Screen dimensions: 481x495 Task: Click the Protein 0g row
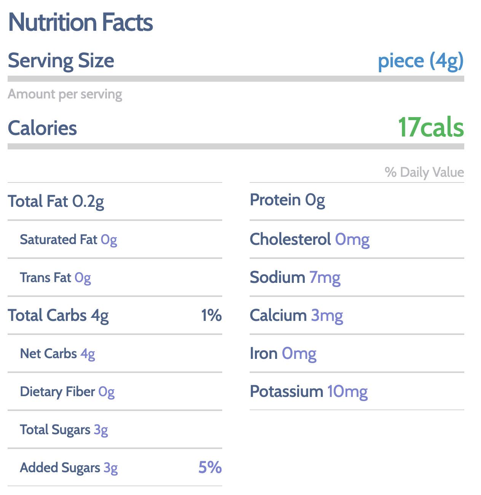point(287,200)
